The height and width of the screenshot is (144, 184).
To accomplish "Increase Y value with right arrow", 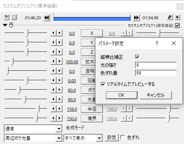I will click(x=59, y=42).
